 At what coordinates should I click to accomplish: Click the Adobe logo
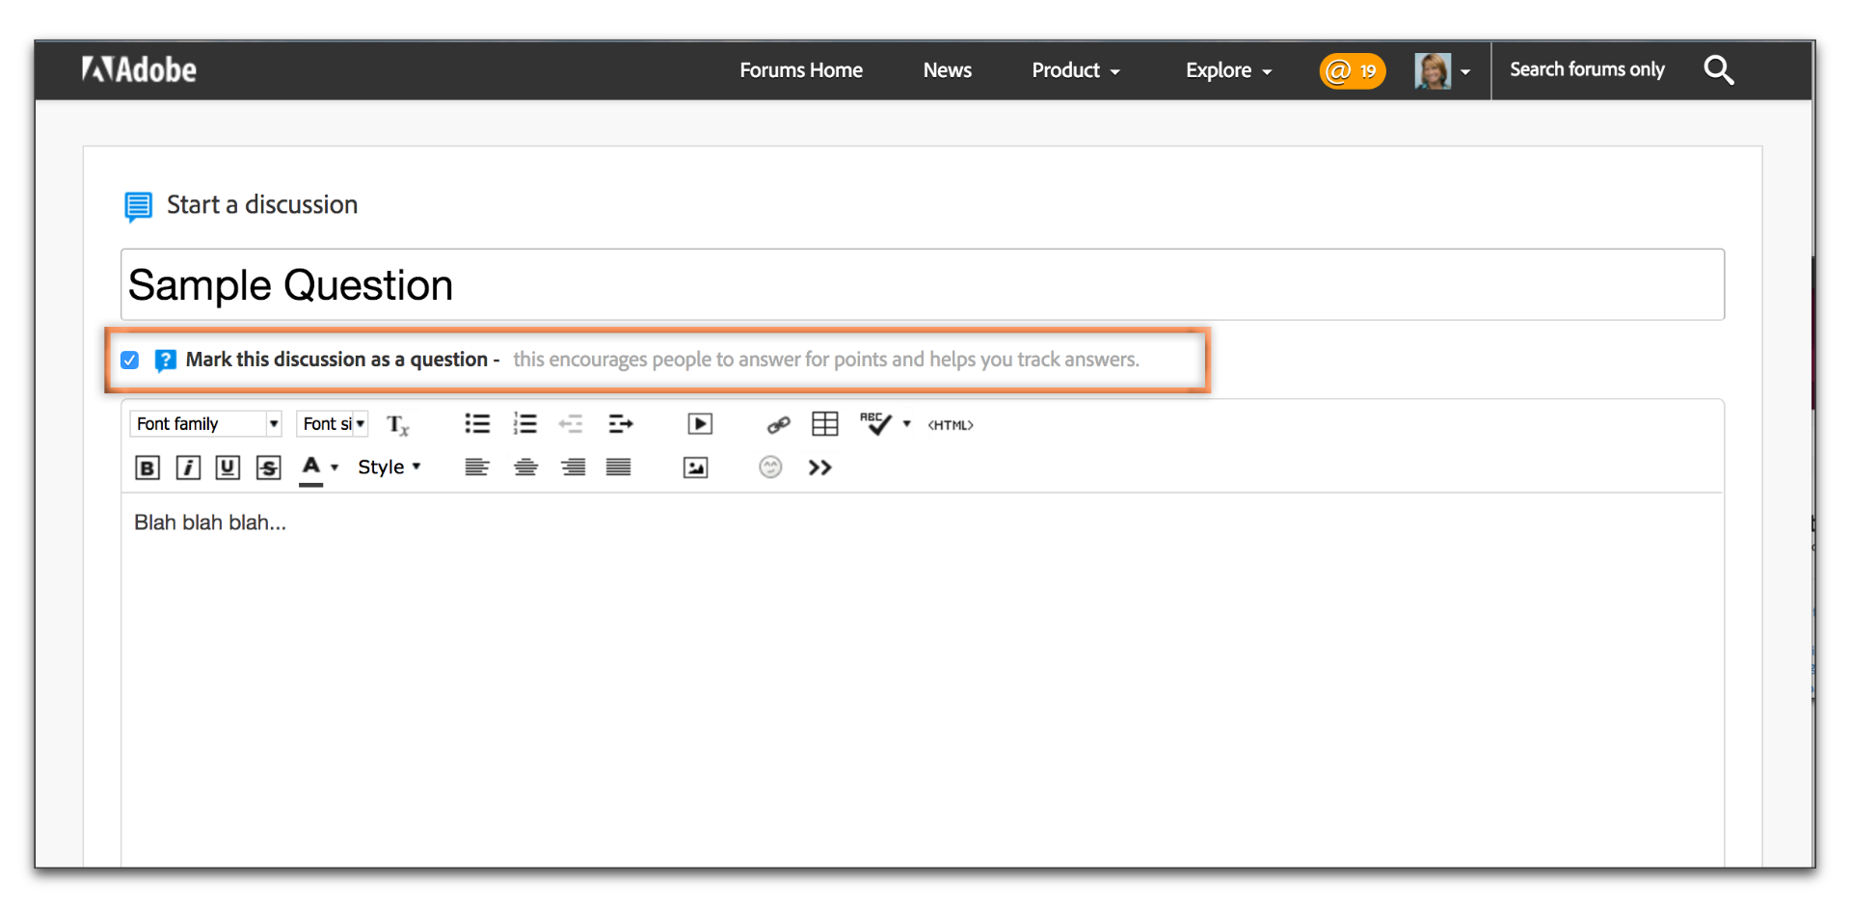(139, 69)
